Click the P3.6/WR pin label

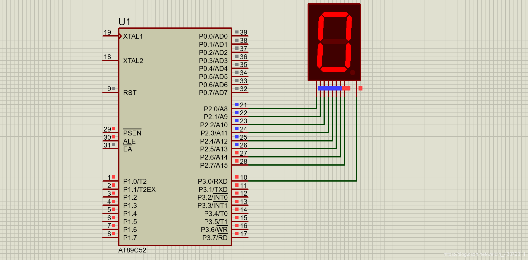(x=214, y=230)
